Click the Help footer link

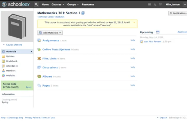coord(3,118)
